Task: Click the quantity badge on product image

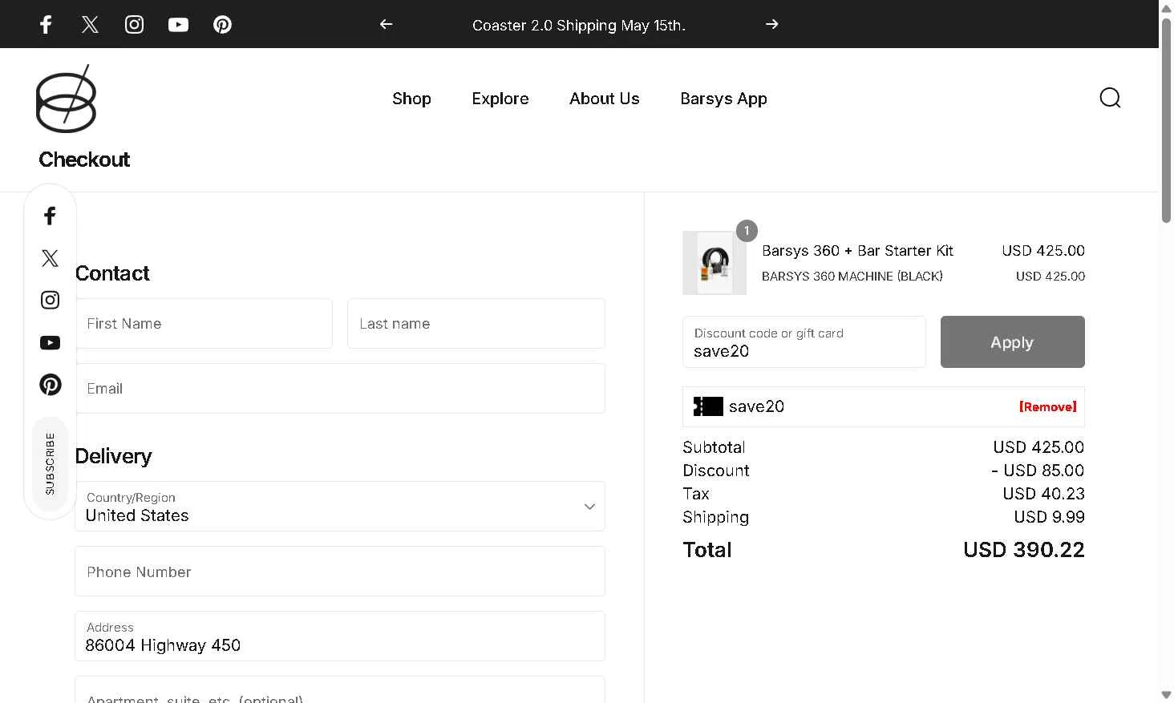Action: click(747, 231)
